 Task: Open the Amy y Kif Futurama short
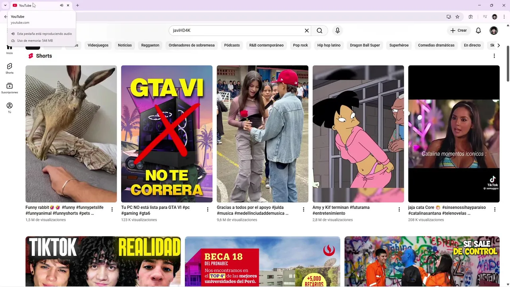point(358,134)
